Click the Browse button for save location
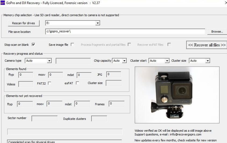 (217, 32)
